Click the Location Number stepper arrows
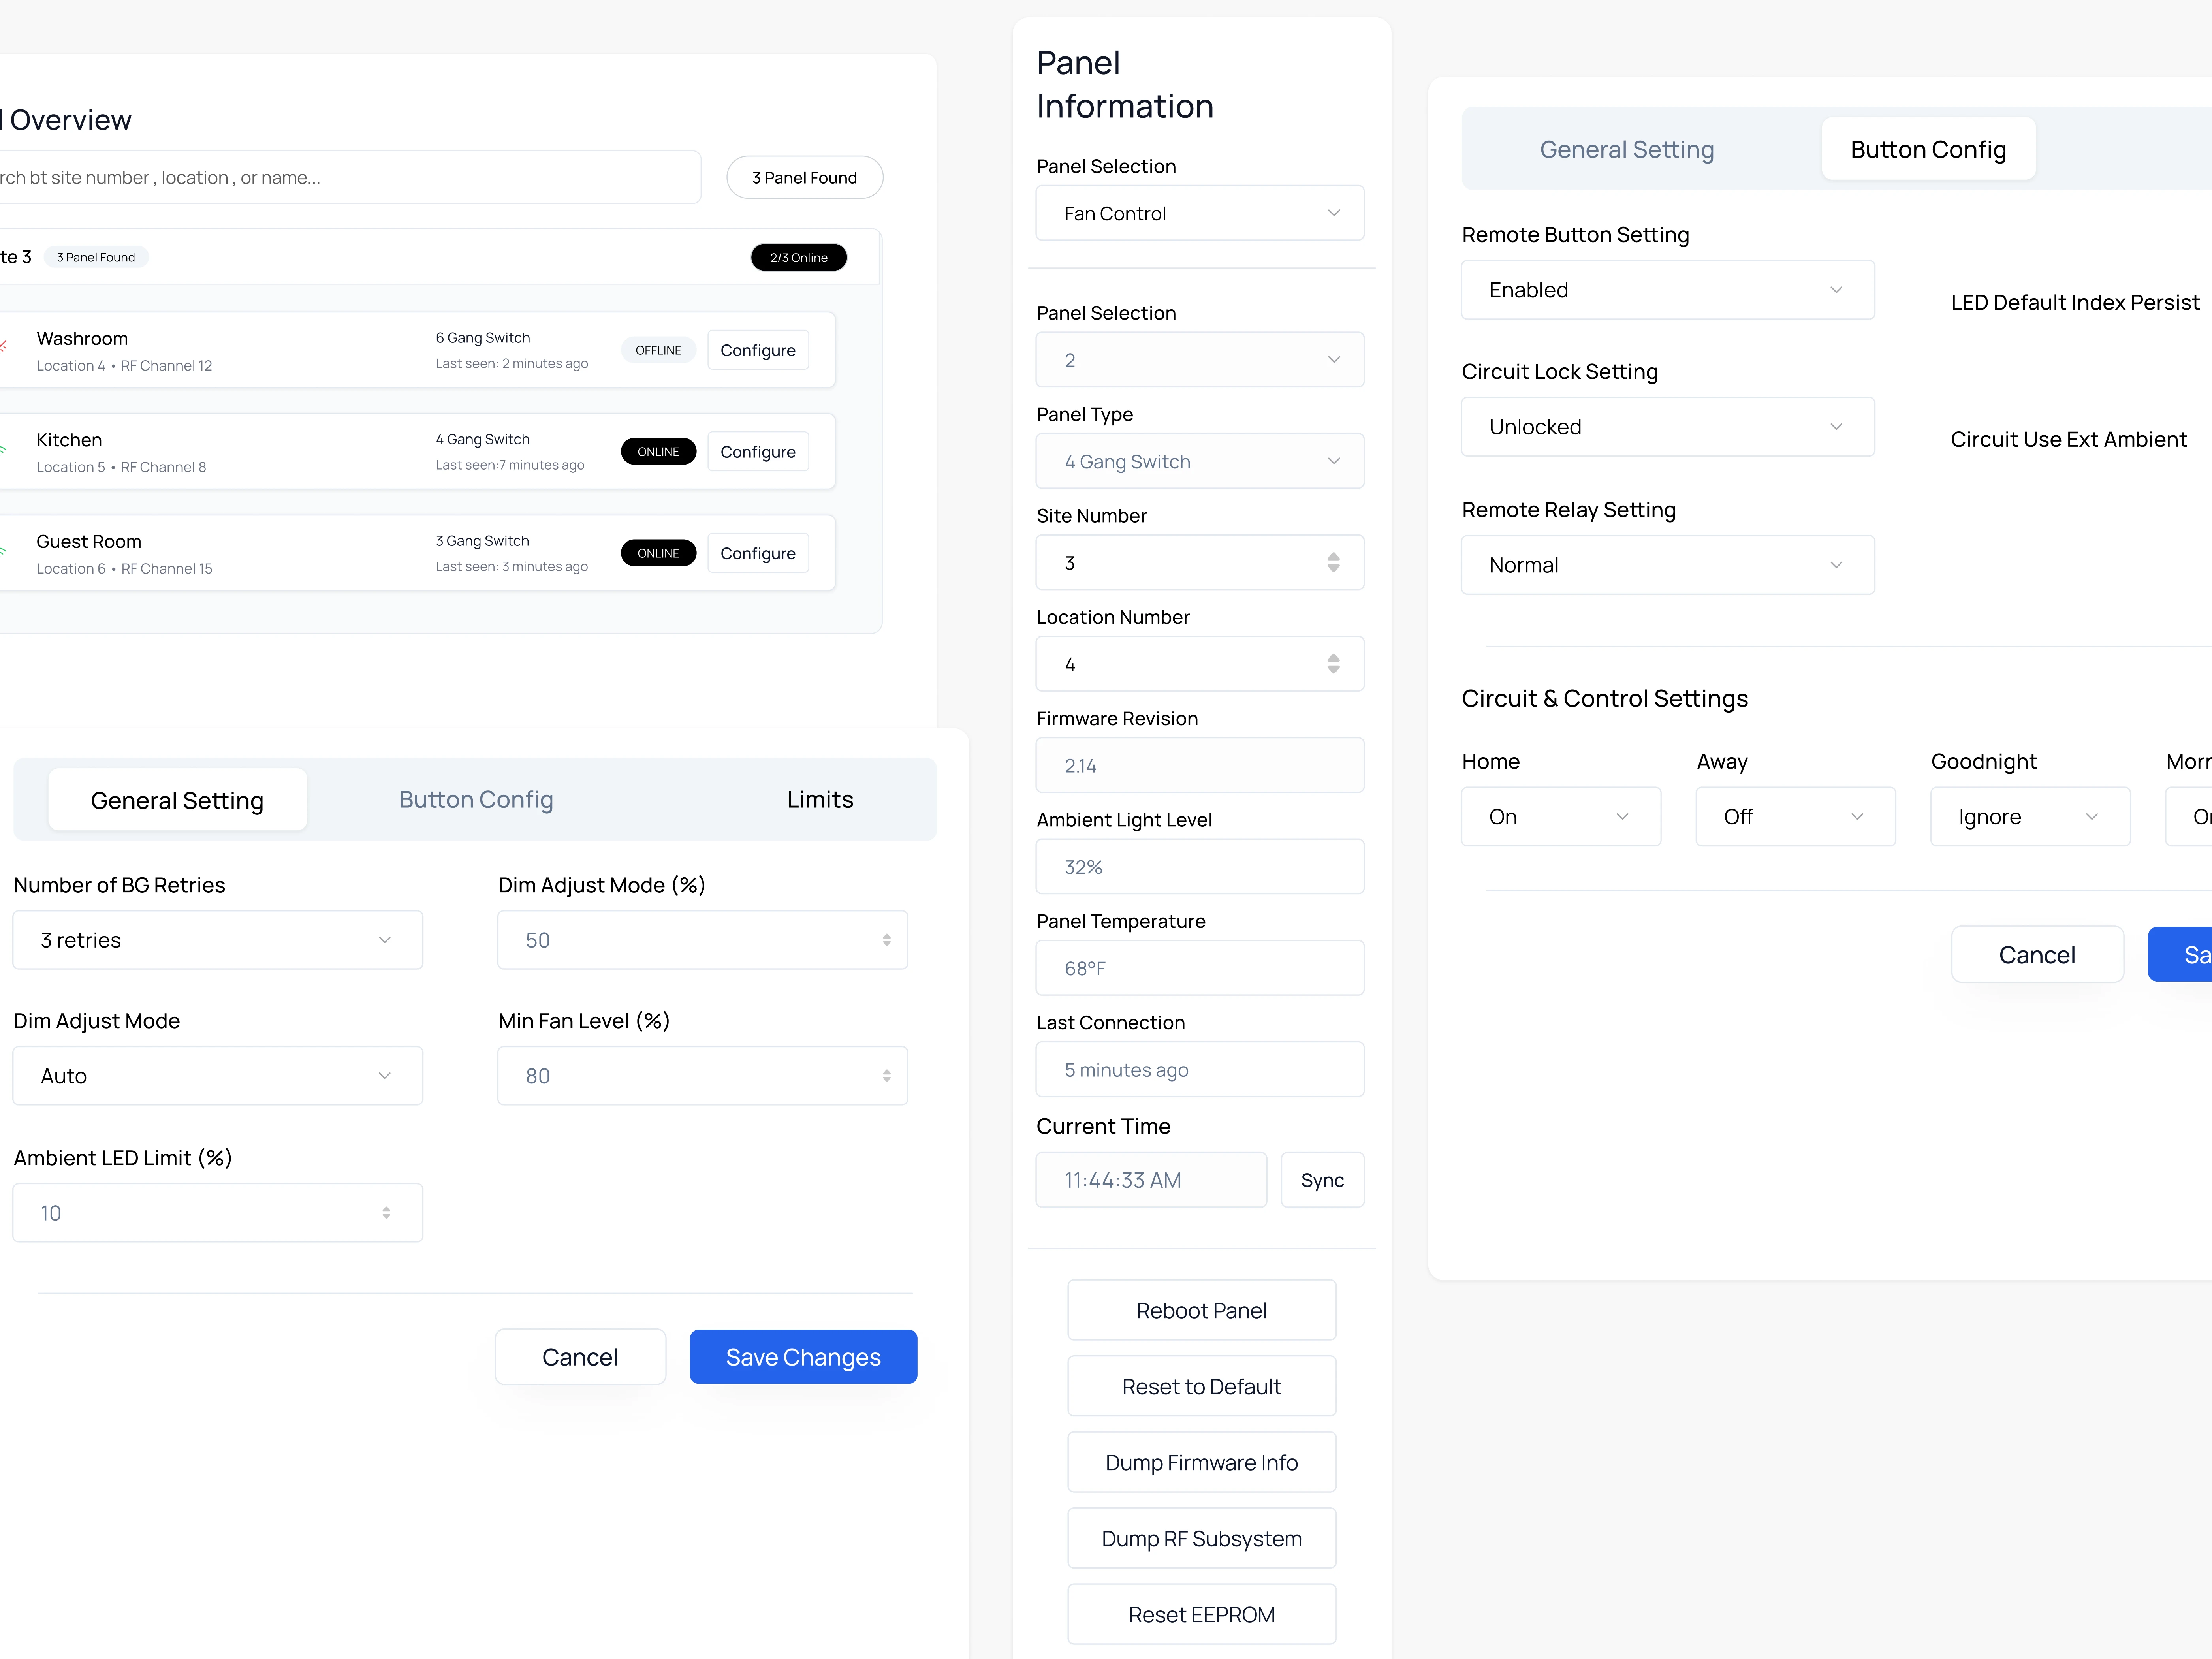The image size is (2212, 1659). click(x=1333, y=664)
